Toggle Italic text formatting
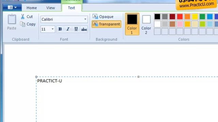Image resolution: width=218 pixels, height=122 pixels. click(68, 29)
